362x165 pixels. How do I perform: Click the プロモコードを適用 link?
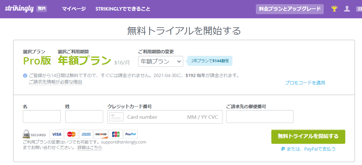[305, 83]
